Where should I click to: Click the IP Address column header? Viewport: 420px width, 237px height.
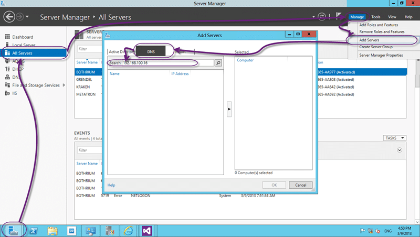click(180, 73)
